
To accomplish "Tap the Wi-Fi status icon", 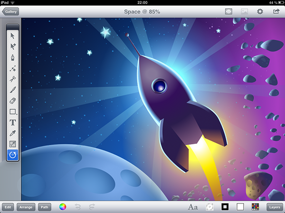I will 12,2.
